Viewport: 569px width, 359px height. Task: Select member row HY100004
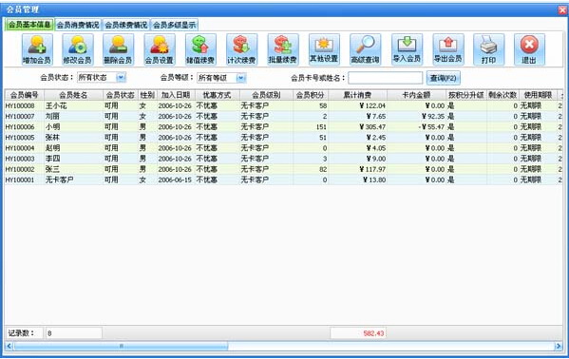pyautogui.click(x=283, y=148)
